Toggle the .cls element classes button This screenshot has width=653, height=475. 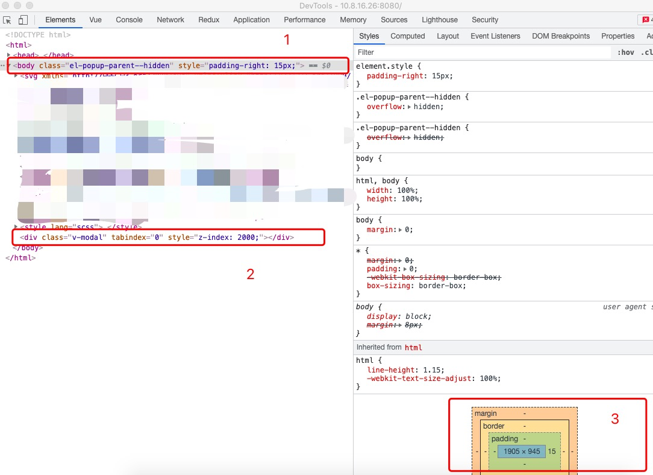click(x=647, y=52)
